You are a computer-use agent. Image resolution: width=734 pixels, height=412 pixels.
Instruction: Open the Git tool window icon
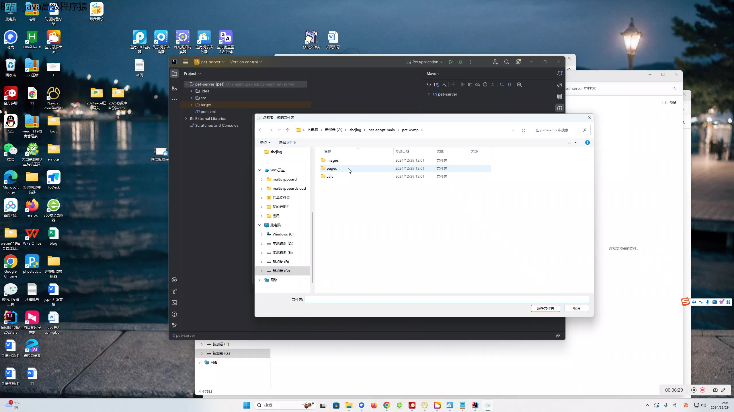[x=174, y=326]
